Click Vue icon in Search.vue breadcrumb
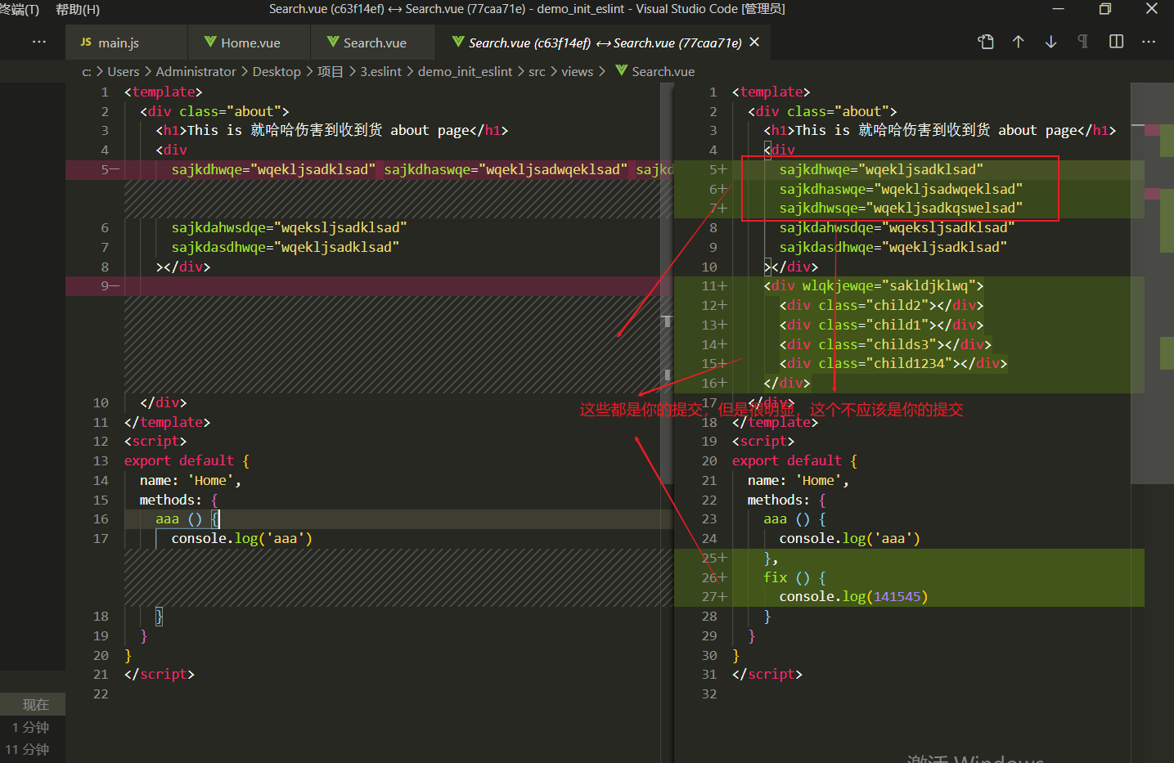 tap(622, 70)
